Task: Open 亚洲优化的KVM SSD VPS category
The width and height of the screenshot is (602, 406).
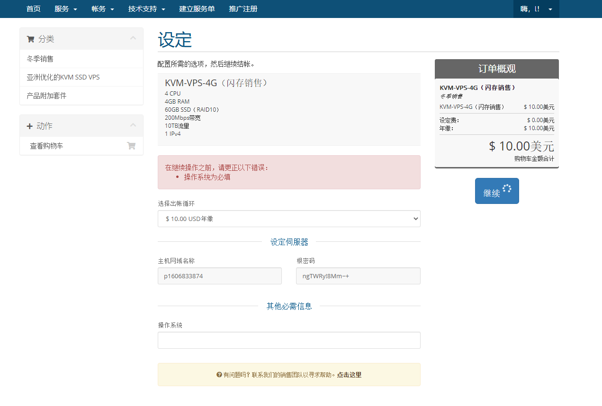Action: 63,77
